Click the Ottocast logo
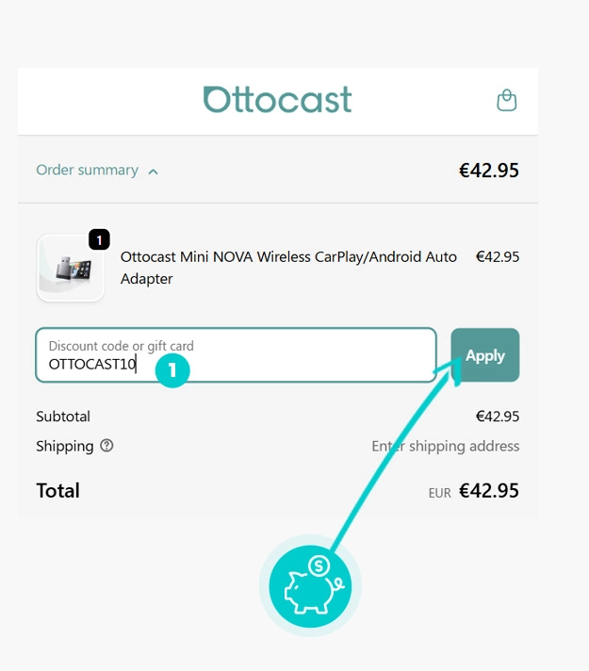The width and height of the screenshot is (589, 671). [x=277, y=100]
